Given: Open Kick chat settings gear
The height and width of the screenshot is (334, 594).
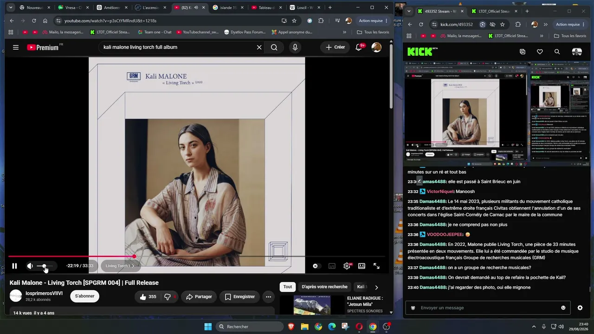Looking at the screenshot, I should pyautogui.click(x=580, y=308).
